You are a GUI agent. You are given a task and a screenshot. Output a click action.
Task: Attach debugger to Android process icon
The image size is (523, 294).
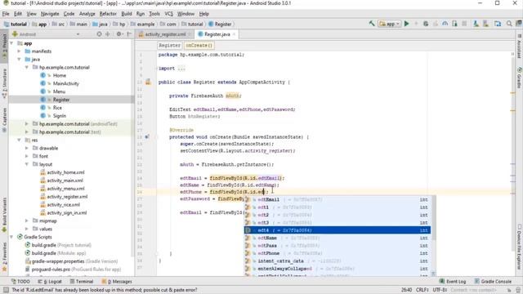454,24
